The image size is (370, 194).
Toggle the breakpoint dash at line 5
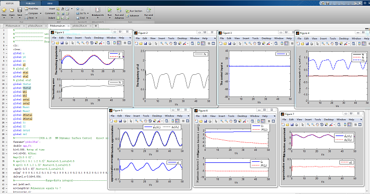(6, 45)
